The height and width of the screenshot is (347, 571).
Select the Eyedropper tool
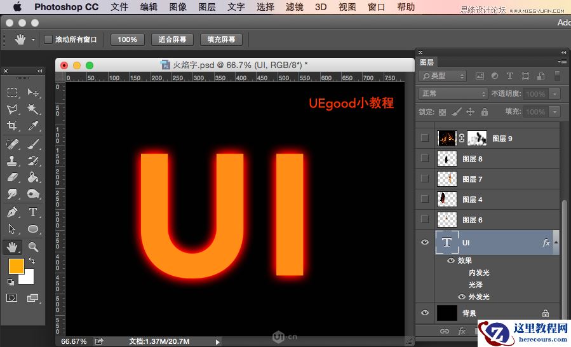[33, 126]
